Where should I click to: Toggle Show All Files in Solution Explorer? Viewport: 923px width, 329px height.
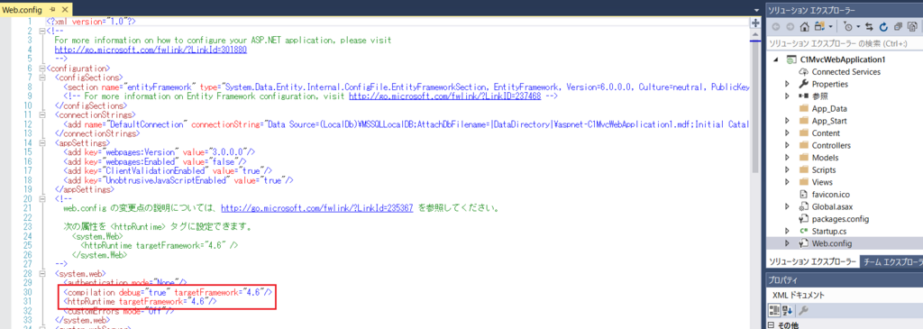912,26
